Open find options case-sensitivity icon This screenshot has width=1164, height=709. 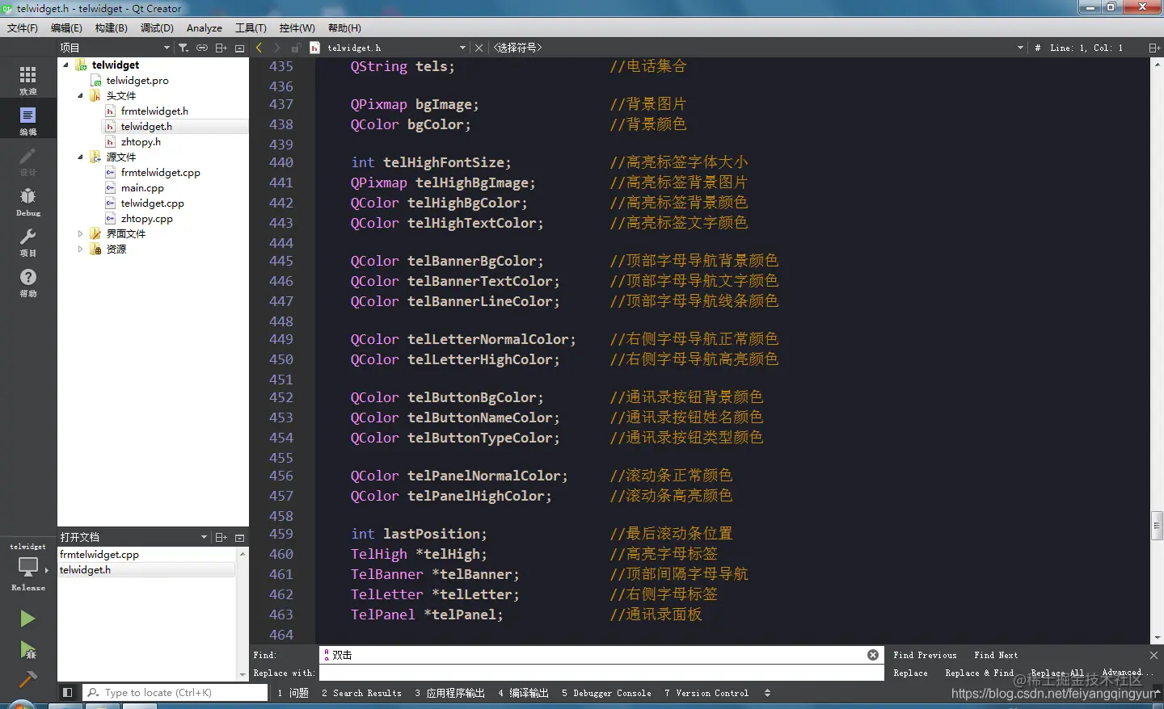(x=327, y=655)
